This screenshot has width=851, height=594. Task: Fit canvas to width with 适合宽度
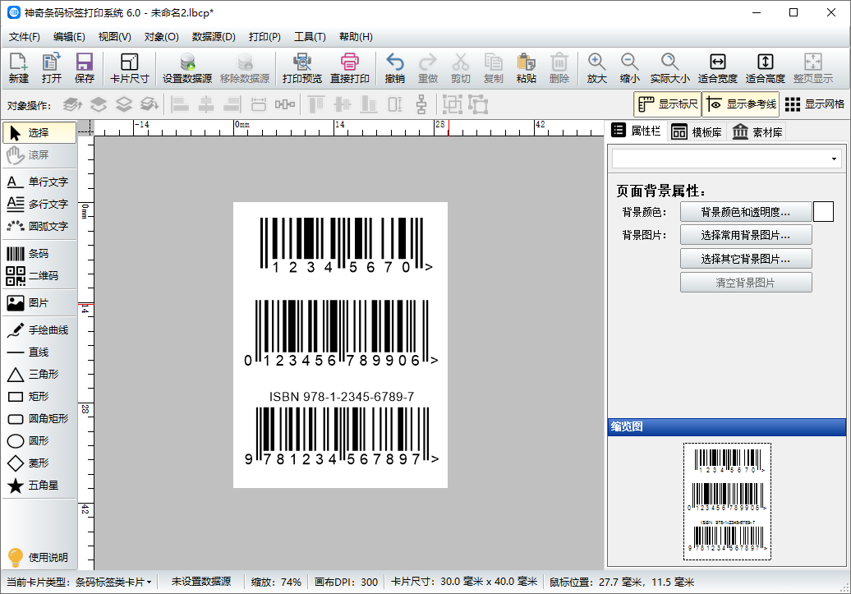(x=717, y=68)
